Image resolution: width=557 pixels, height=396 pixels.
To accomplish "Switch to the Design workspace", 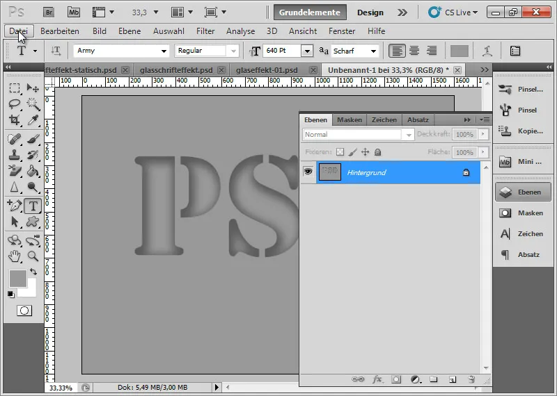I will point(370,13).
